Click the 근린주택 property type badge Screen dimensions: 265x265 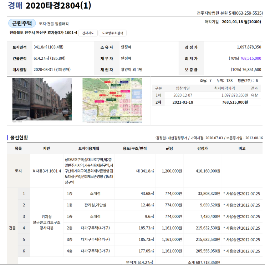[x=22, y=23]
